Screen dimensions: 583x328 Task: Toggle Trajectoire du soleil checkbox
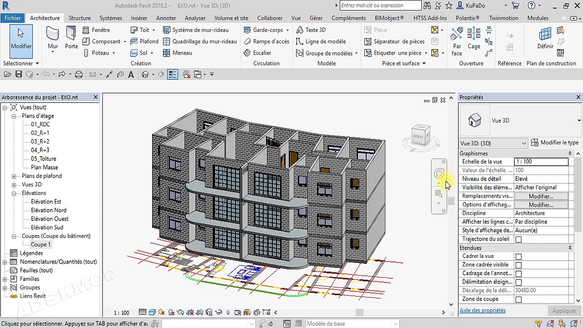coord(518,239)
